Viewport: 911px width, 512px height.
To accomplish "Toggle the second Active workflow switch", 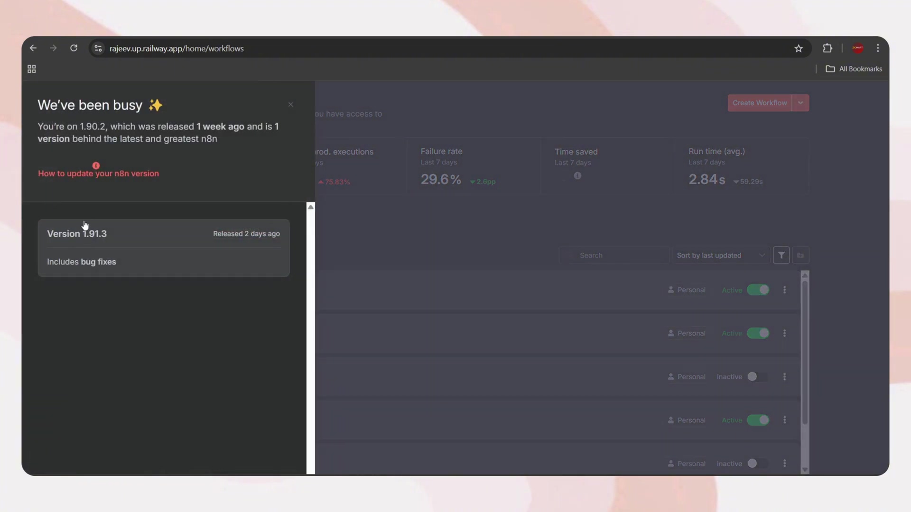I will pos(758,333).
